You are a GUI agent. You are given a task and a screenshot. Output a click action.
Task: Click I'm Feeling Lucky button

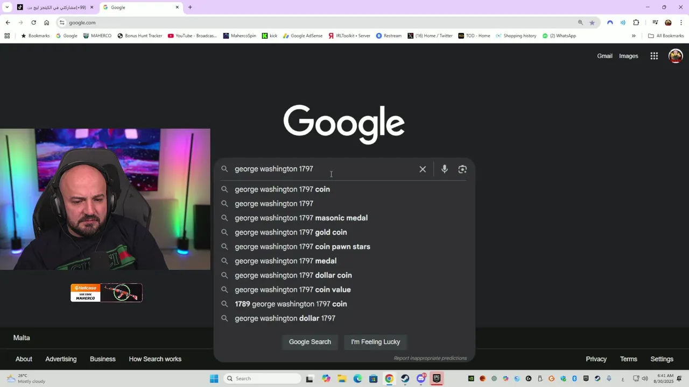(x=376, y=342)
